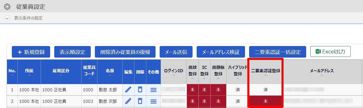Image resolution: width=363 pixels, height=108 pixels.
Task: Sort by 指紋登録 column header
Action: tap(193, 72)
